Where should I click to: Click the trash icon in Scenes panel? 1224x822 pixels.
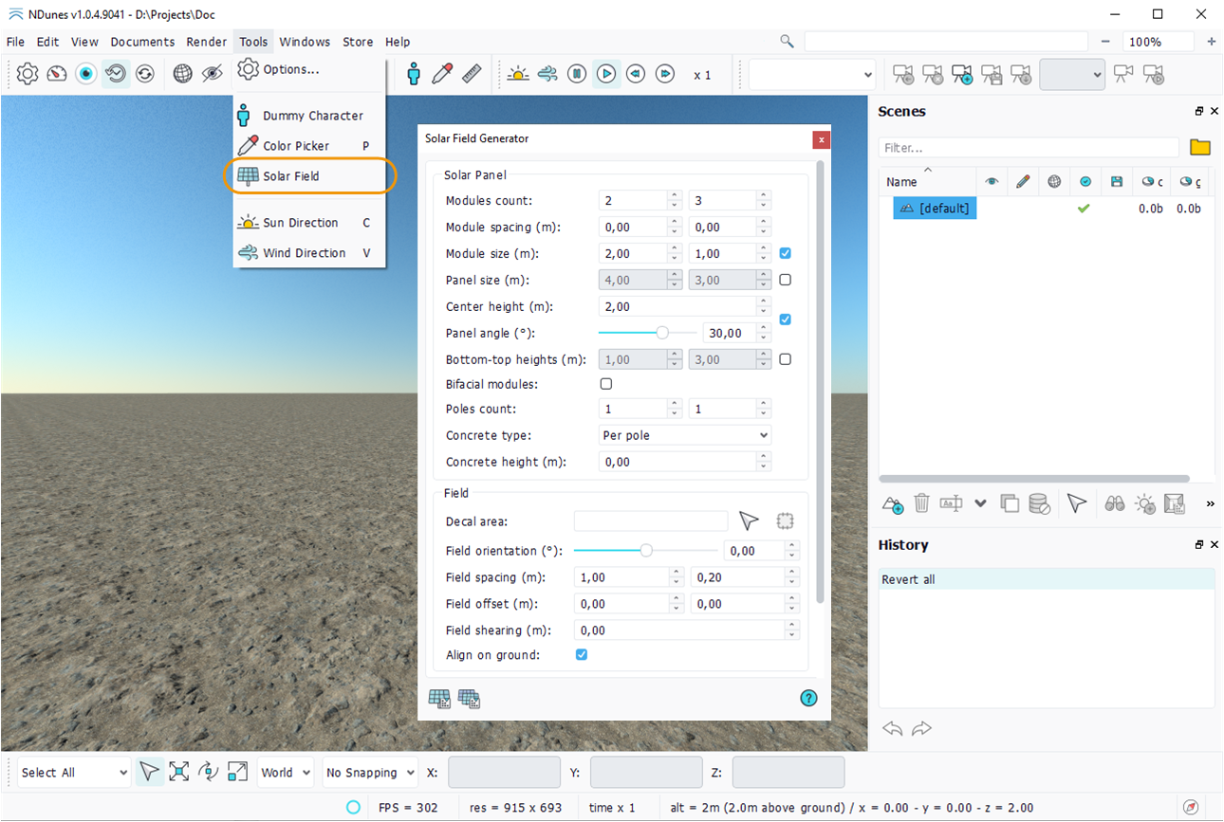click(x=921, y=503)
